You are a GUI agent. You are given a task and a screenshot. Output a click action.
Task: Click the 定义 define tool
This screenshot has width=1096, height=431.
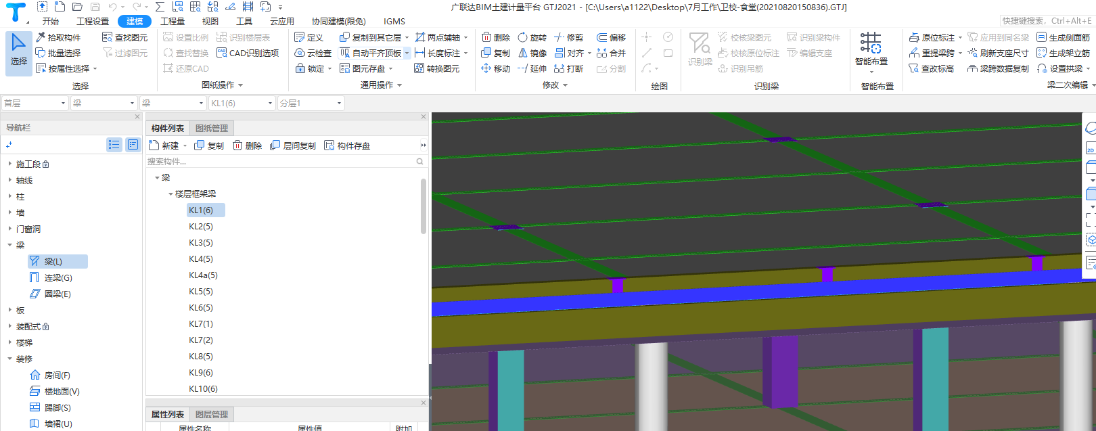(x=309, y=37)
